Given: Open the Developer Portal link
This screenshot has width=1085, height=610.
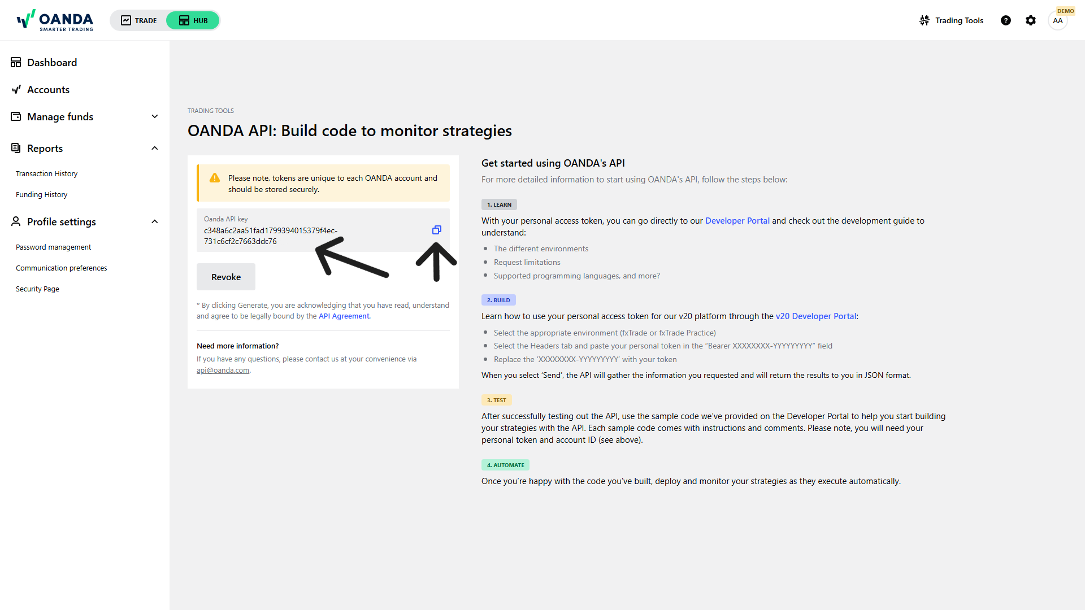Looking at the screenshot, I should [x=737, y=221].
